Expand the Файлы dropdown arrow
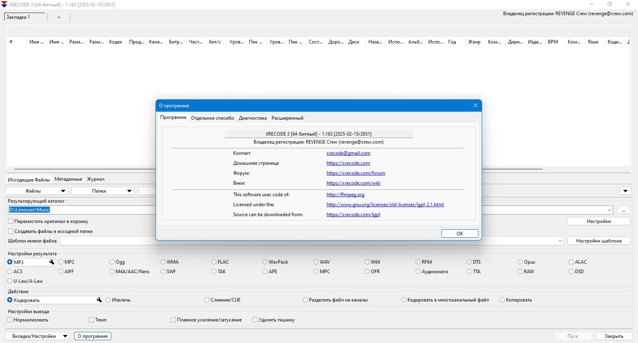Viewport: 638px width, 343px height. point(63,191)
